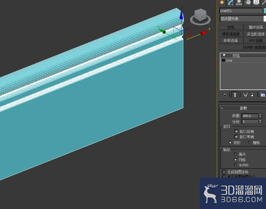The image size is (266, 209).
Task: Click the 分段 segments field
Action: pyautogui.click(x=250, y=121)
